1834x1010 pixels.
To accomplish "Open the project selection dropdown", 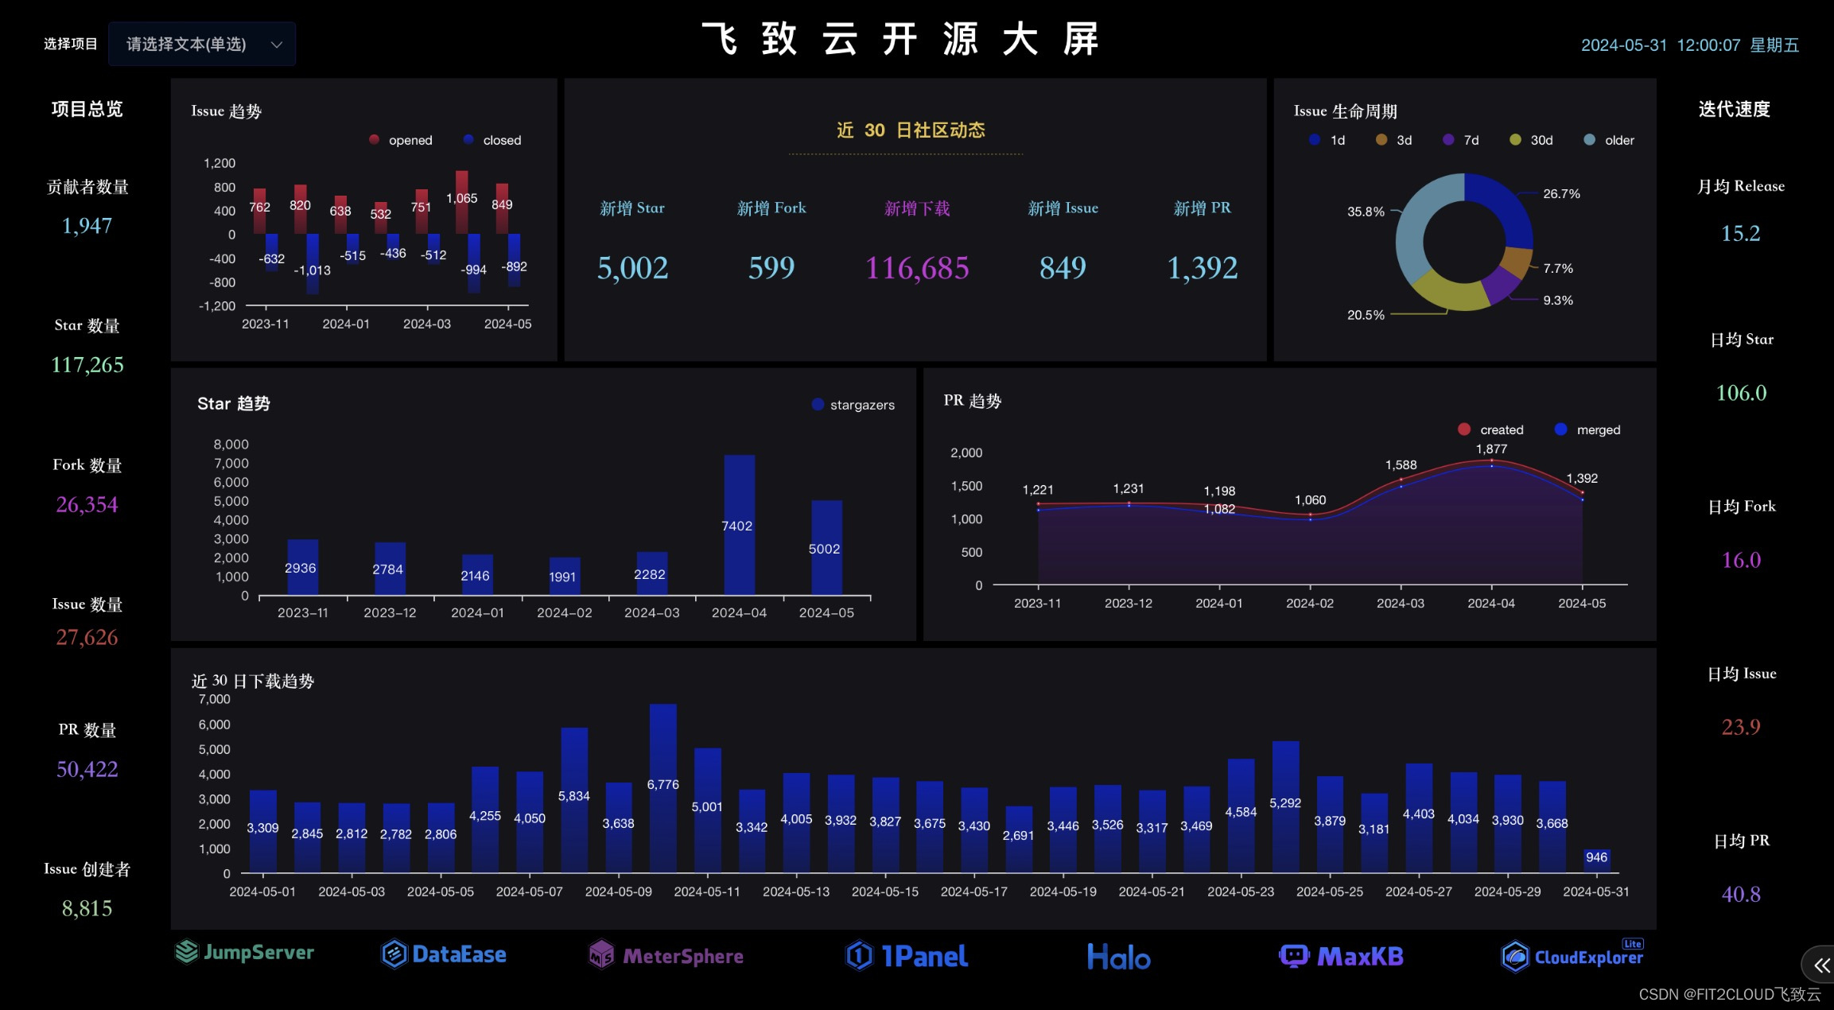I will pyautogui.click(x=202, y=44).
